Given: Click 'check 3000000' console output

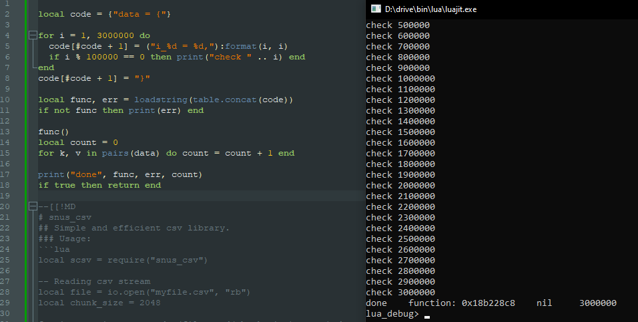Looking at the screenshot, I should tap(400, 293).
